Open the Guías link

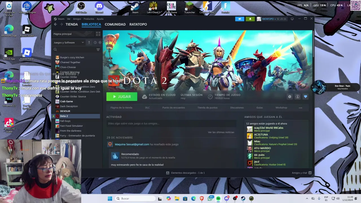[259, 108]
